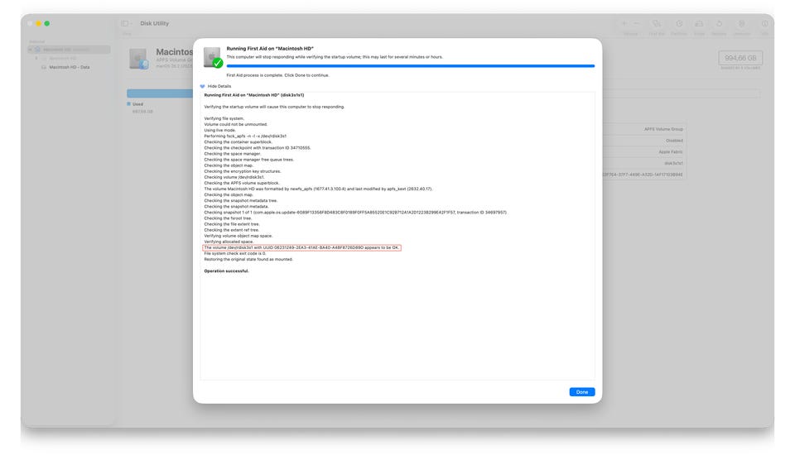Click "Checking the container superblock." line
The width and height of the screenshot is (795, 455).
click(x=238, y=141)
